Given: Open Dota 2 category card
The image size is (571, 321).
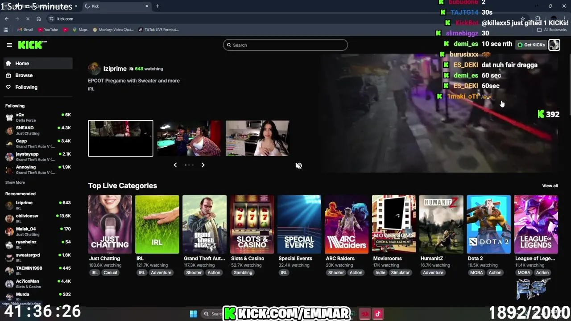Looking at the screenshot, I should pos(488,225).
